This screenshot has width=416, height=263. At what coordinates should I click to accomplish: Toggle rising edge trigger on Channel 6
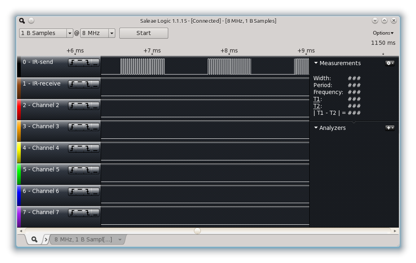point(72,192)
